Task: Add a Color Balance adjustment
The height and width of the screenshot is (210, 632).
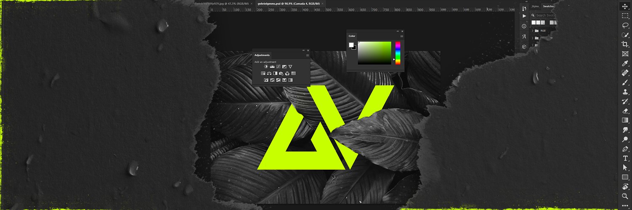Action: pyautogui.click(x=269, y=73)
